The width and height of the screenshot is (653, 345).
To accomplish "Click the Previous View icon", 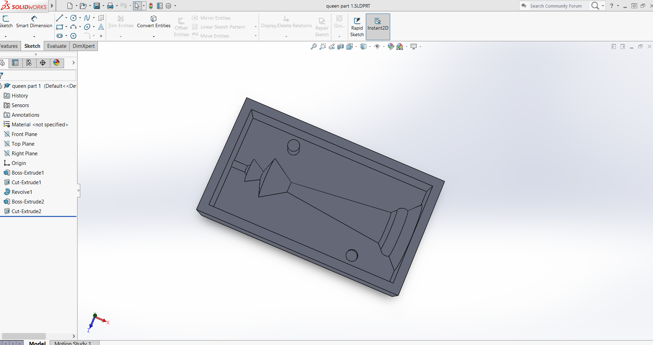I will (x=331, y=46).
